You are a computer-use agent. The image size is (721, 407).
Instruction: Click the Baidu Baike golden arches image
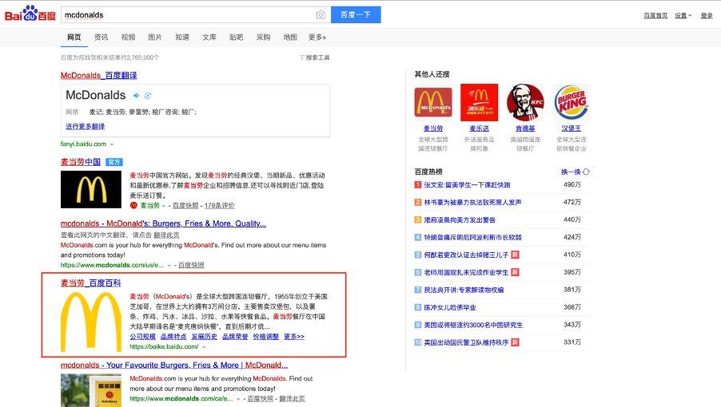tap(91, 322)
